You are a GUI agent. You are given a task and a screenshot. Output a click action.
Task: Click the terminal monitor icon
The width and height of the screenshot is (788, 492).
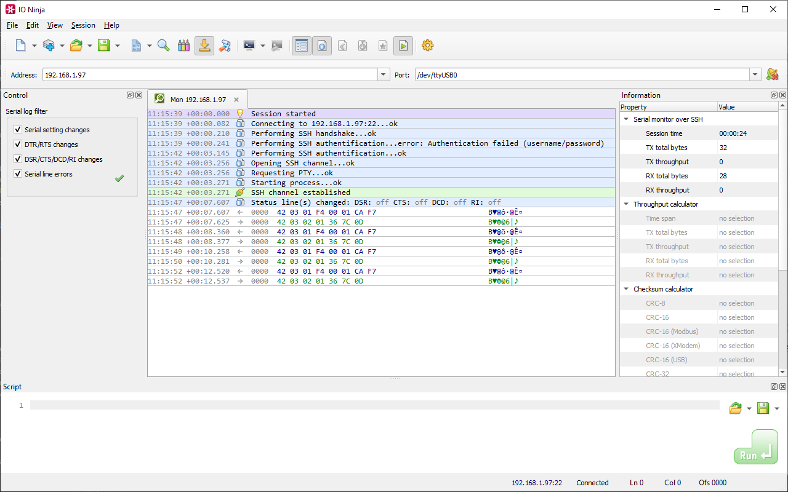[249, 46]
